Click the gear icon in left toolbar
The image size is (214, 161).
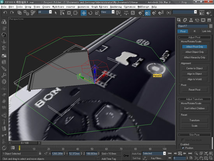point(4,81)
